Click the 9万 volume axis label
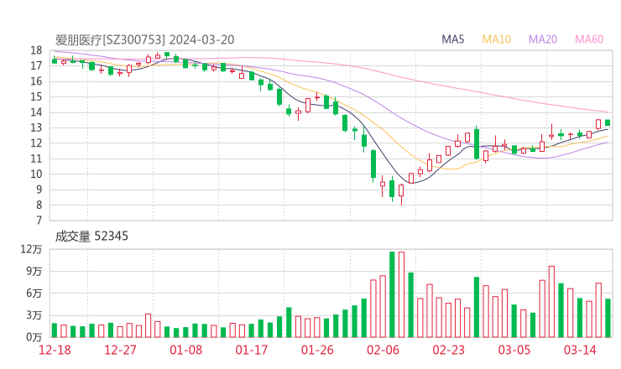This screenshot has width=621, height=369. tap(34, 271)
